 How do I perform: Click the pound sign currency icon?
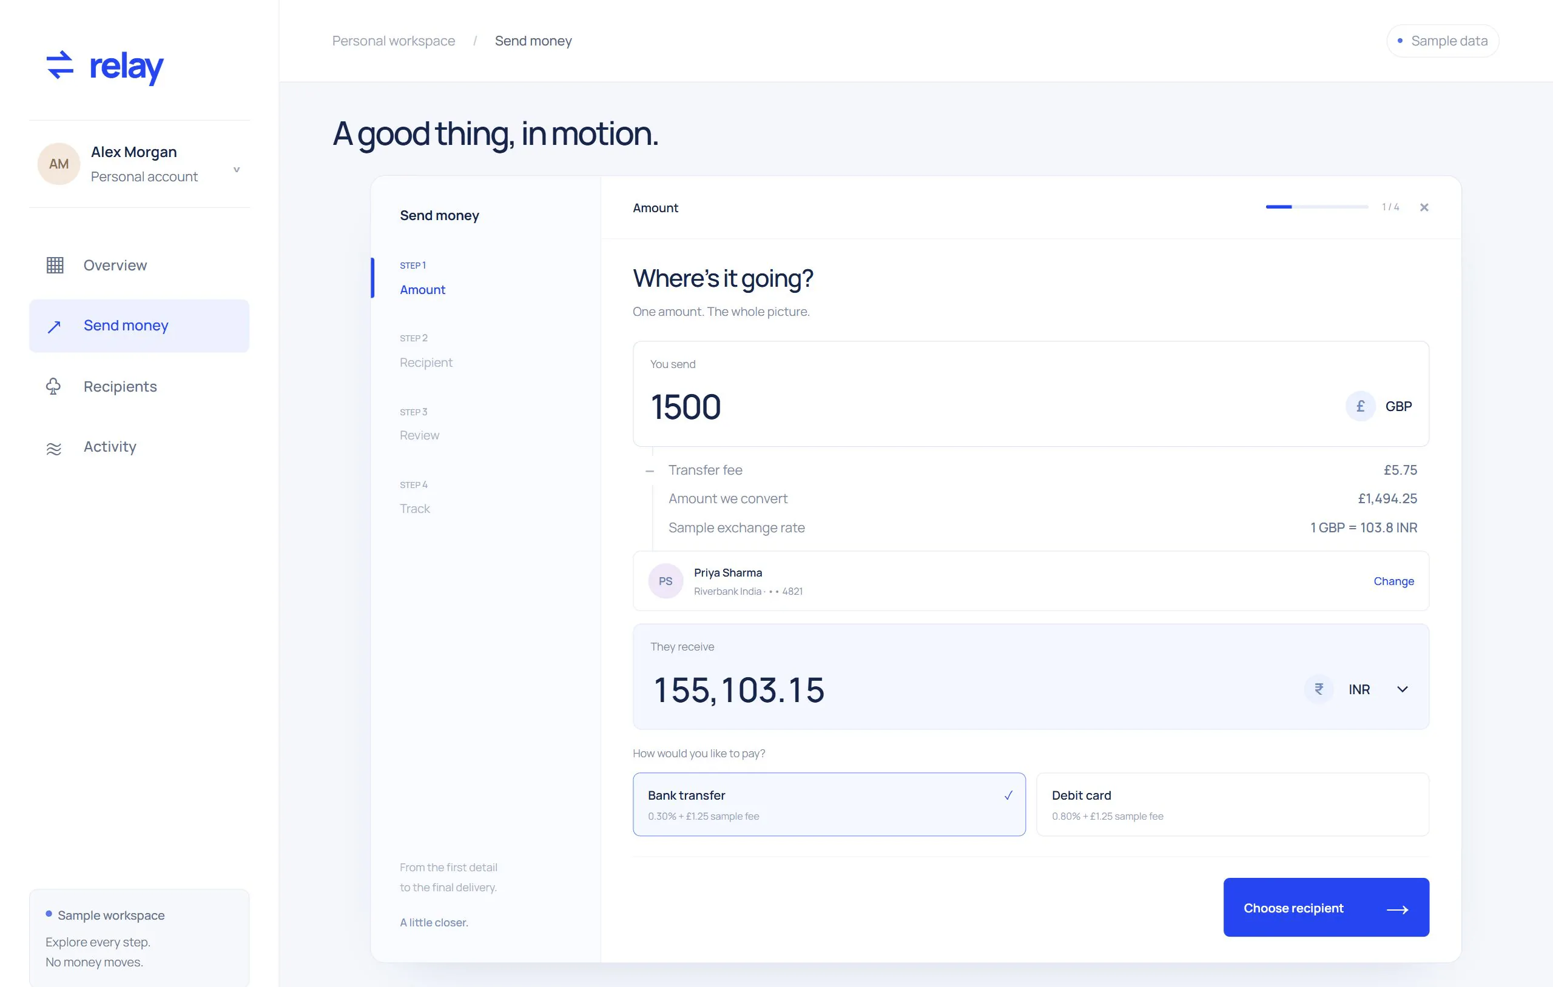[1360, 406]
